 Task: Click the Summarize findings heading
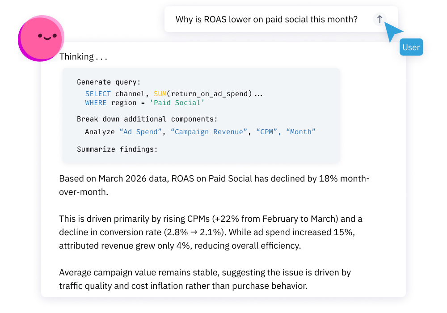pos(117,149)
